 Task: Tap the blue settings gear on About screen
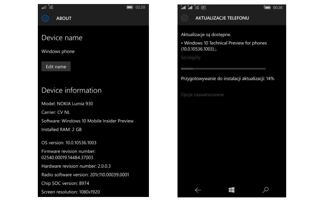tap(45, 18)
